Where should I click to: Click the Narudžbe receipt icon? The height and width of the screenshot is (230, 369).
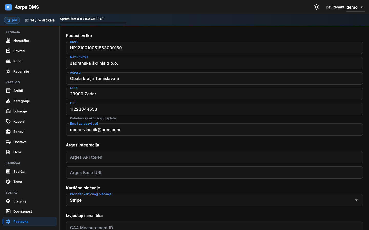point(8,41)
